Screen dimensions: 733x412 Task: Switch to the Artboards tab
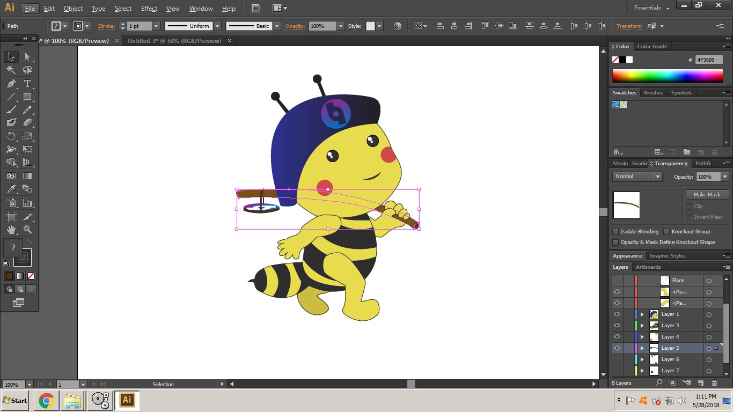tap(648, 267)
